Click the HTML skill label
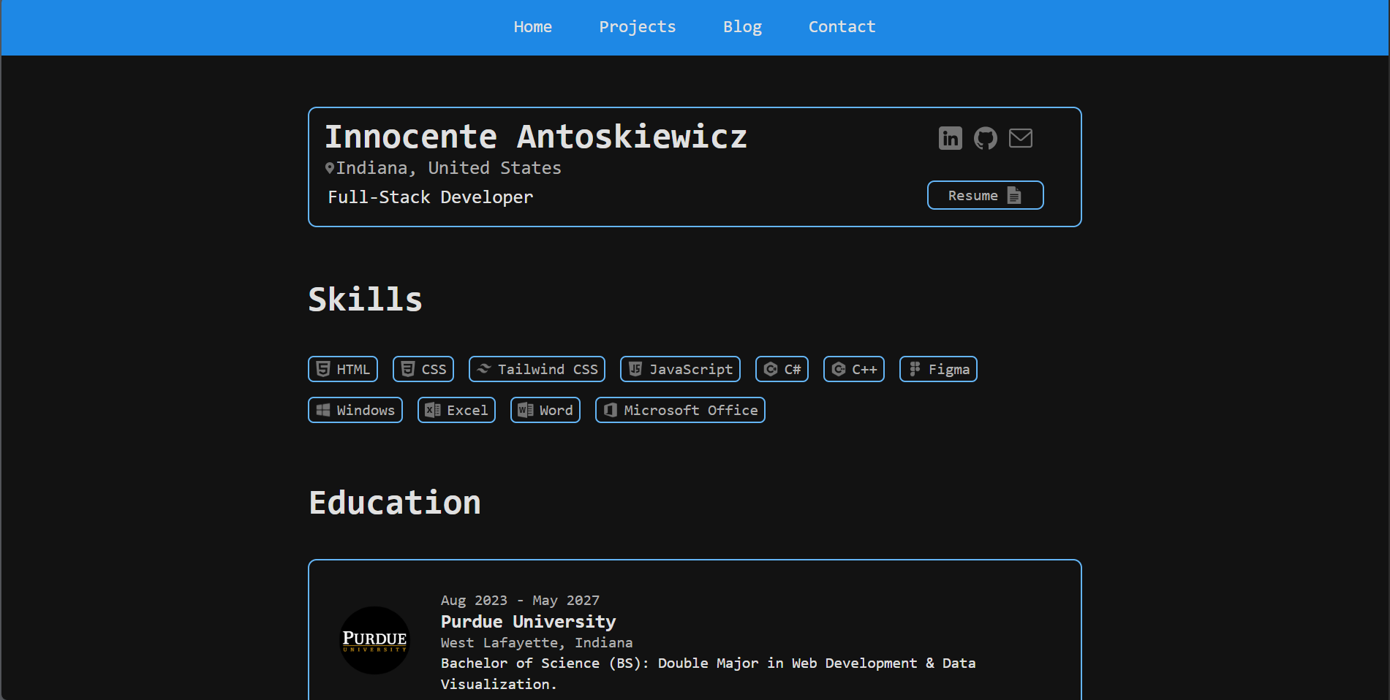Image resolution: width=1390 pixels, height=700 pixels. pos(354,370)
